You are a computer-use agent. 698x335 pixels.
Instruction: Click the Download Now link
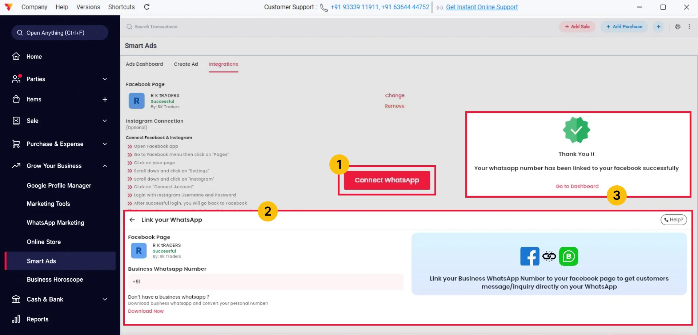coord(146,311)
